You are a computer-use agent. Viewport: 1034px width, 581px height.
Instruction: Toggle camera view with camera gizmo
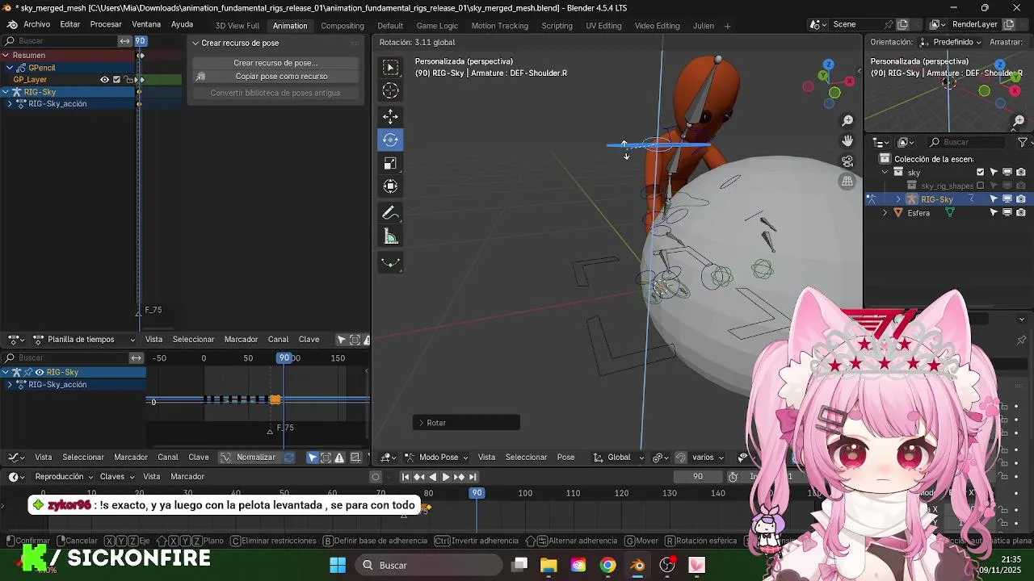847,161
